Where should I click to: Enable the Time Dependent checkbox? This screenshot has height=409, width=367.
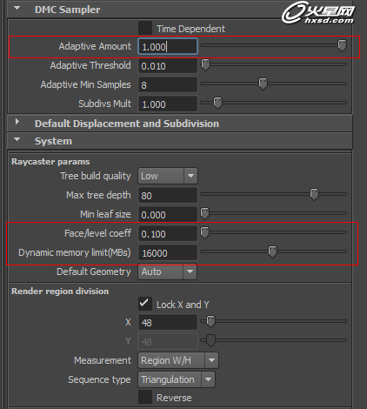pos(145,28)
